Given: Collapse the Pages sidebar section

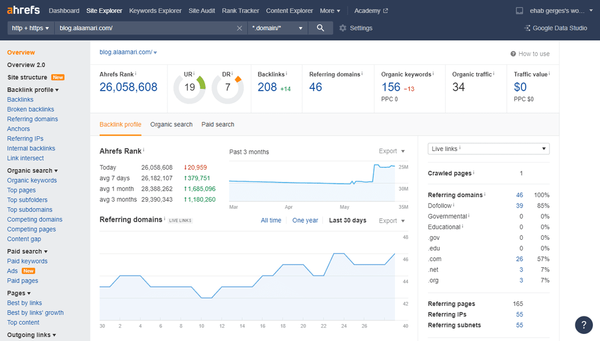Looking at the screenshot, I should coord(19,293).
